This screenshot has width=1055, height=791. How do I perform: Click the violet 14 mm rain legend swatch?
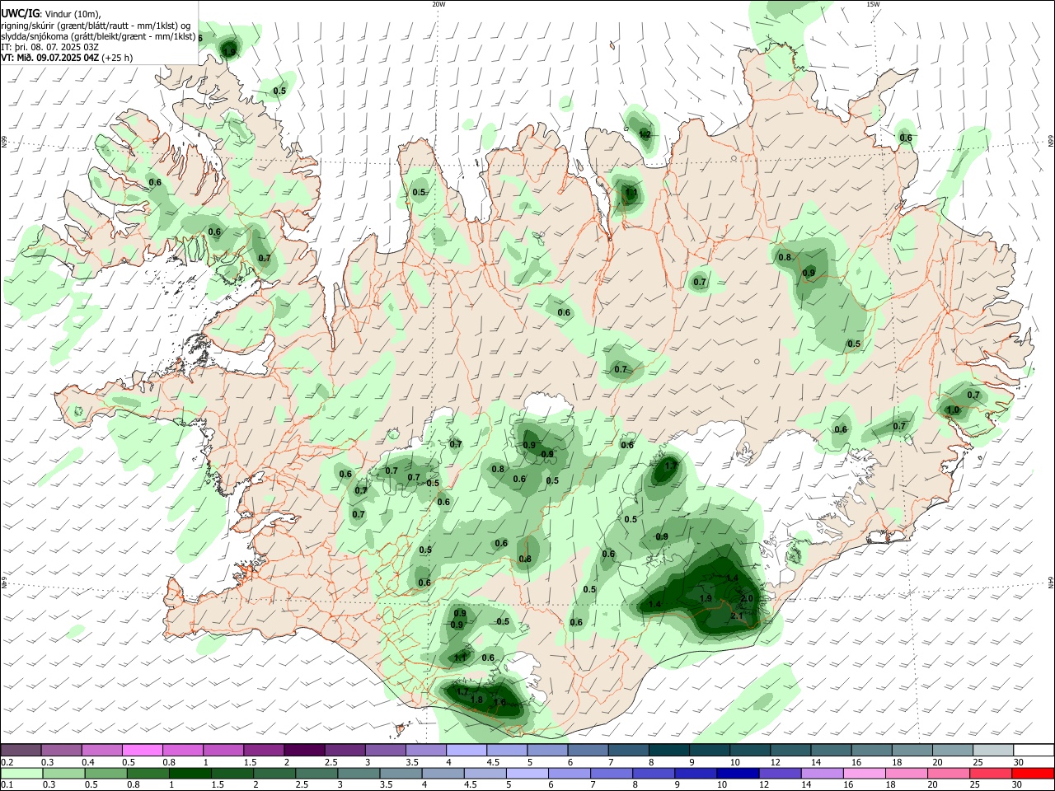(821, 773)
